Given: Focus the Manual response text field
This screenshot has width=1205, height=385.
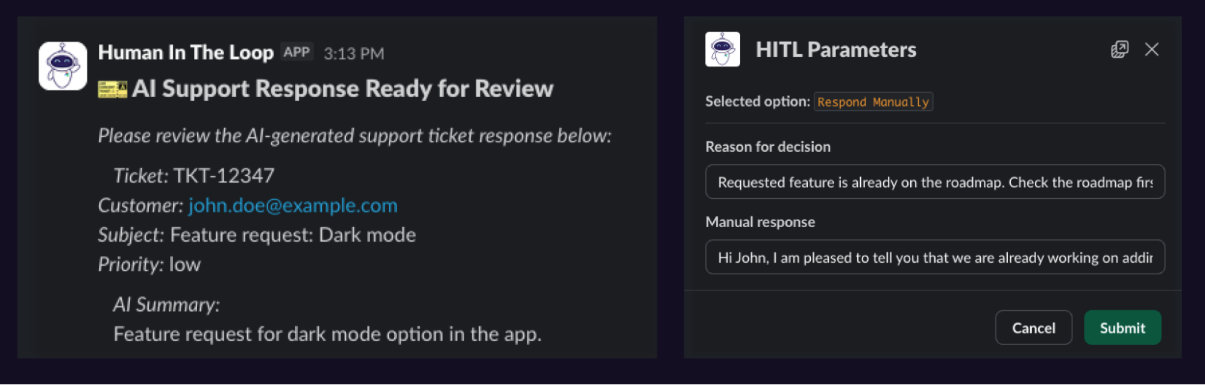Looking at the screenshot, I should tap(934, 257).
